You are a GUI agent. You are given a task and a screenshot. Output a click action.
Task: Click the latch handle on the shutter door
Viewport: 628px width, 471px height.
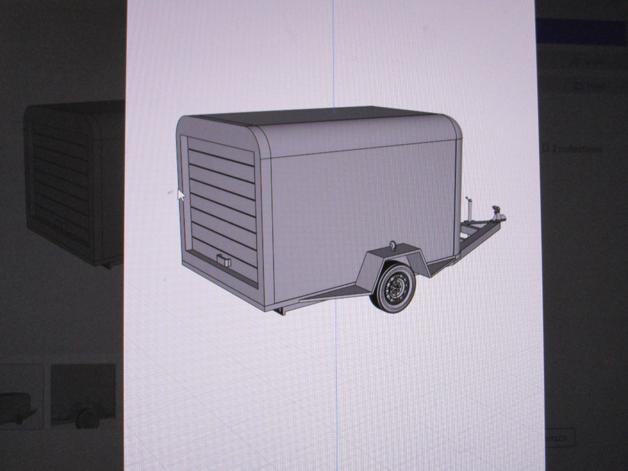[223, 260]
